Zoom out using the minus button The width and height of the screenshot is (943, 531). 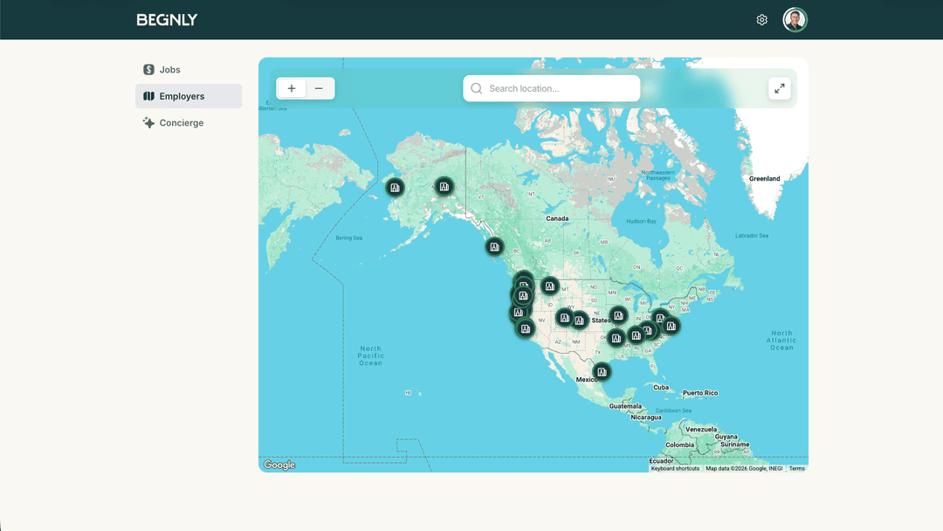(319, 88)
